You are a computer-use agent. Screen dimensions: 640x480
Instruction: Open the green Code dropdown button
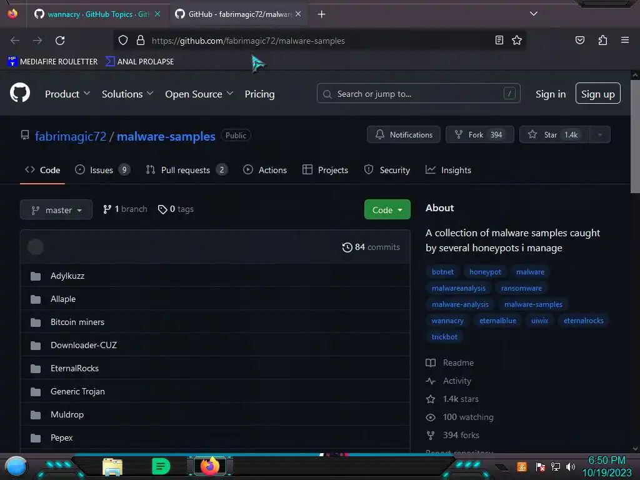pyautogui.click(x=387, y=210)
